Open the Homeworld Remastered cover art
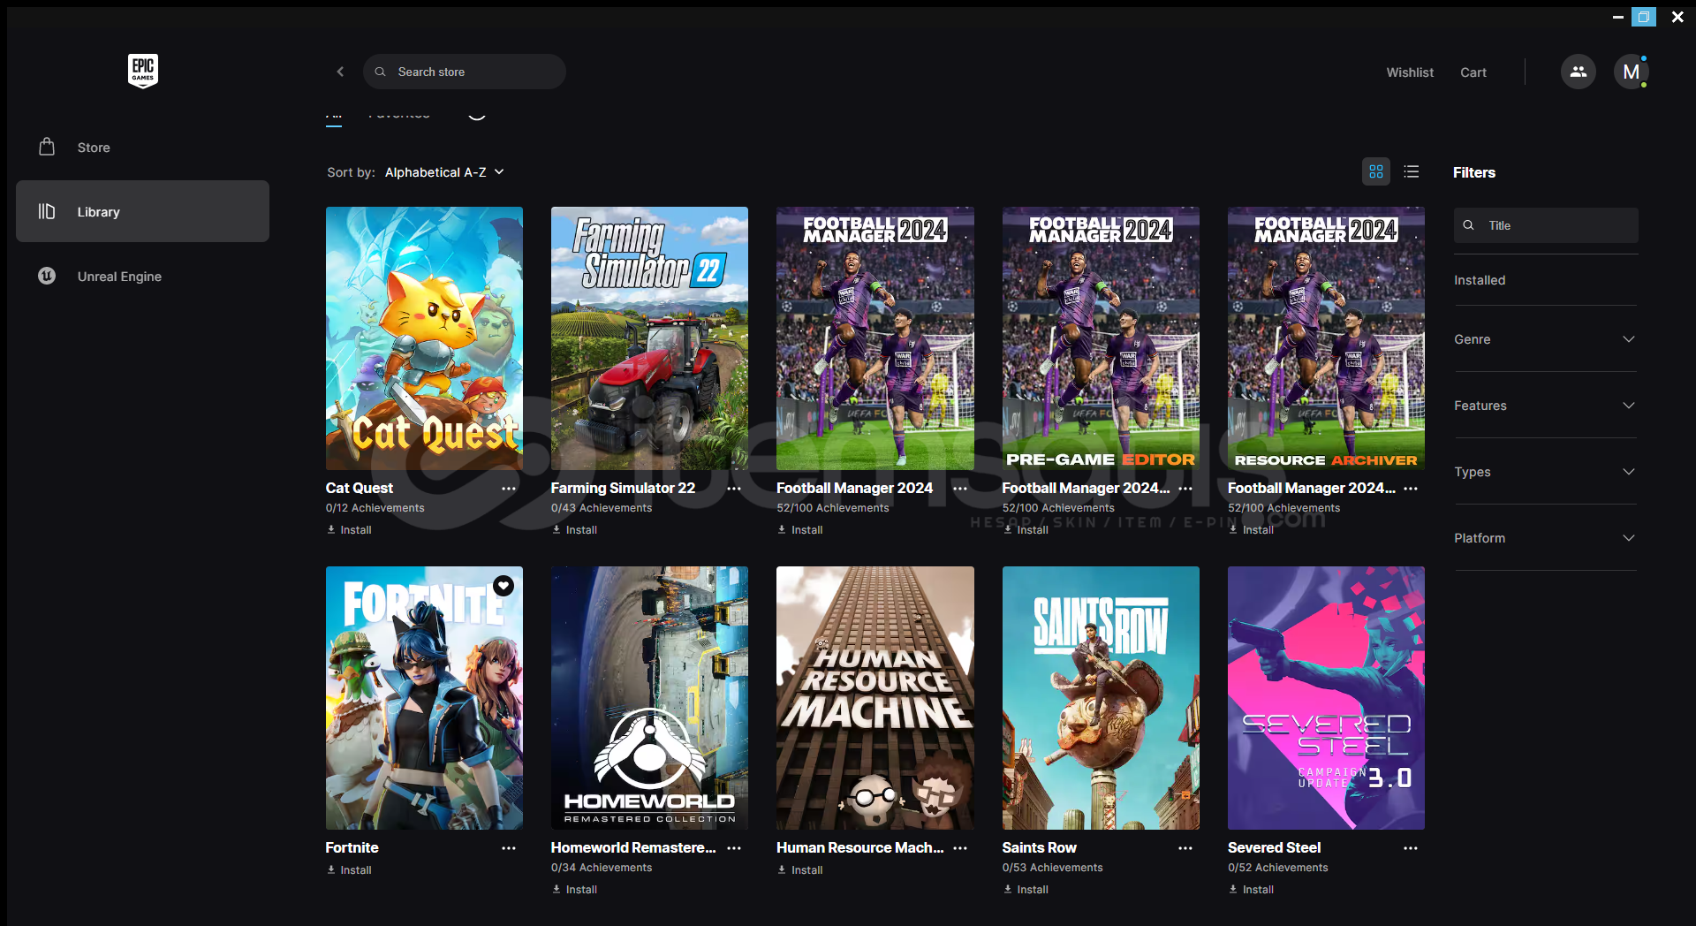 point(649,698)
